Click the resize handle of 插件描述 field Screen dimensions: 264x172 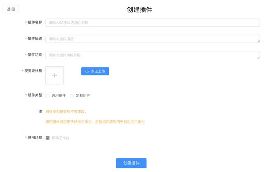(x=259, y=41)
